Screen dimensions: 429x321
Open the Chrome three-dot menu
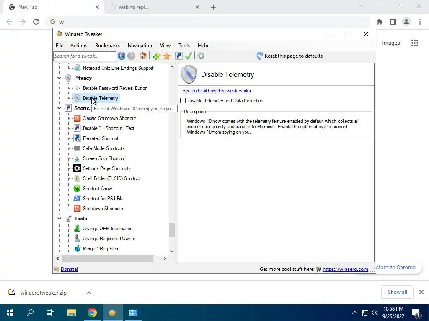[420, 22]
